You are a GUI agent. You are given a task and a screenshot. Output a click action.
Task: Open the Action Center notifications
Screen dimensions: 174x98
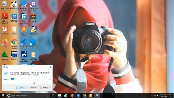[x=170, y=96]
